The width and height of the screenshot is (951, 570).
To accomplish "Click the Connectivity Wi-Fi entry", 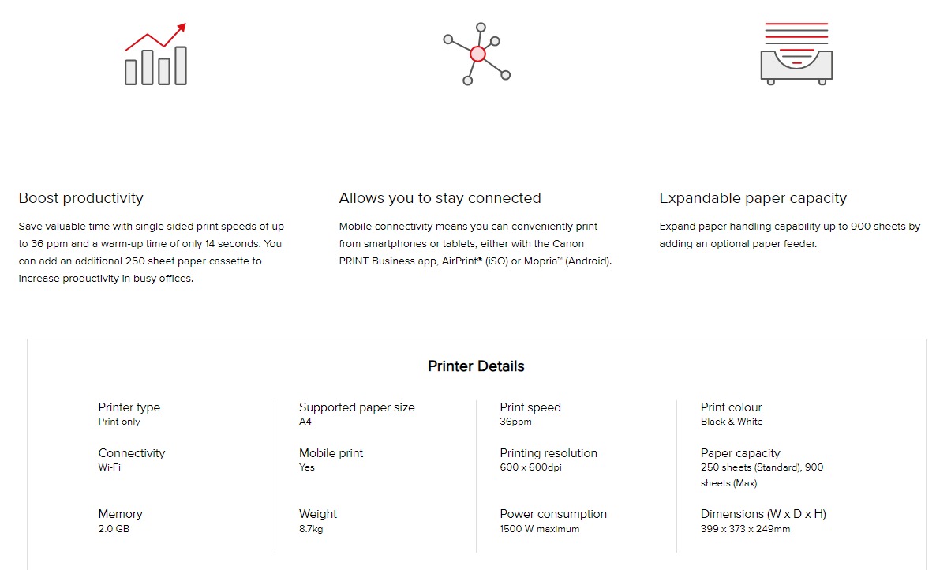I will (x=132, y=459).
